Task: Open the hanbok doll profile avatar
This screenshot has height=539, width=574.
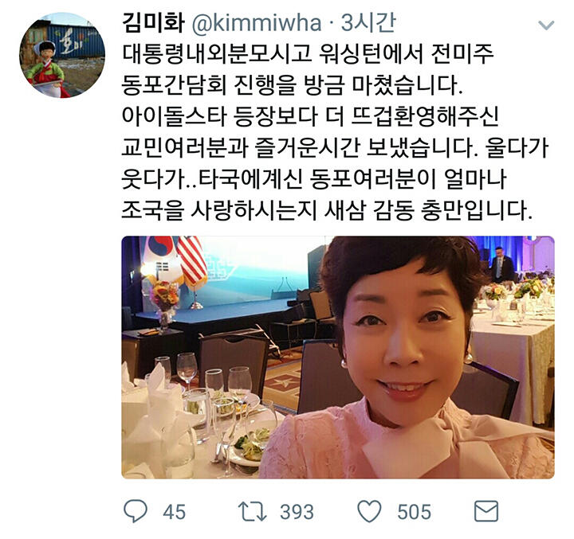Action: [62, 55]
